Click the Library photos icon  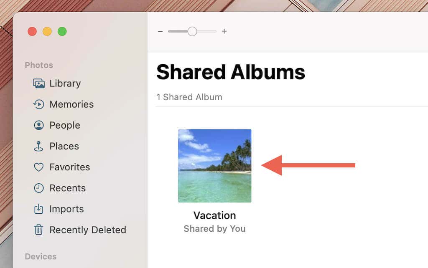(x=39, y=83)
